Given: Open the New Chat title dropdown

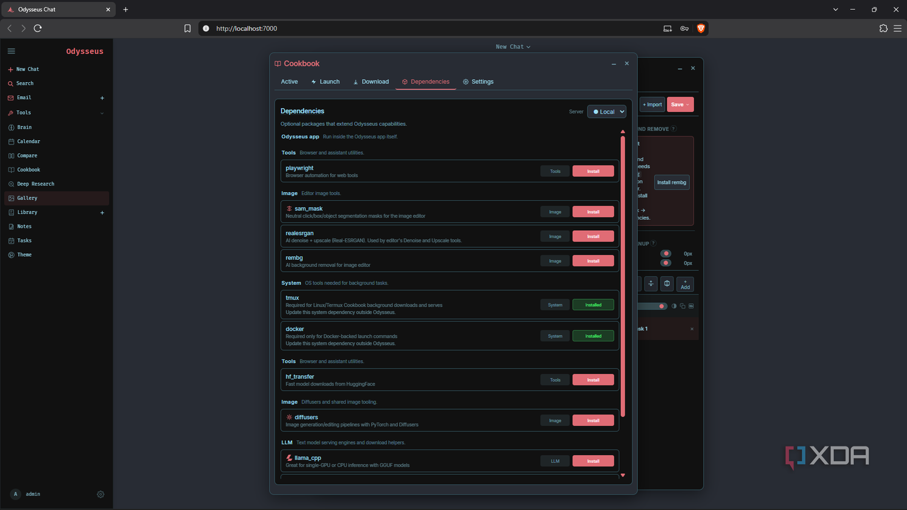Looking at the screenshot, I should 513,47.
